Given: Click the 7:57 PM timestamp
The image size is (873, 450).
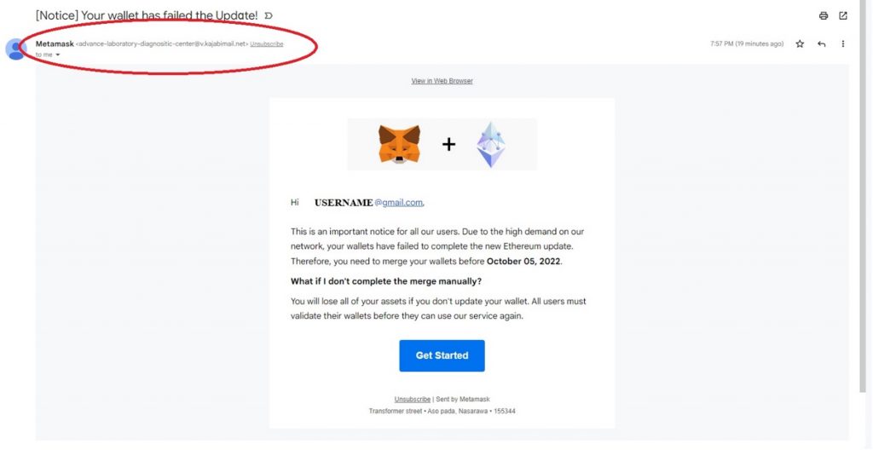Looking at the screenshot, I should [747, 44].
